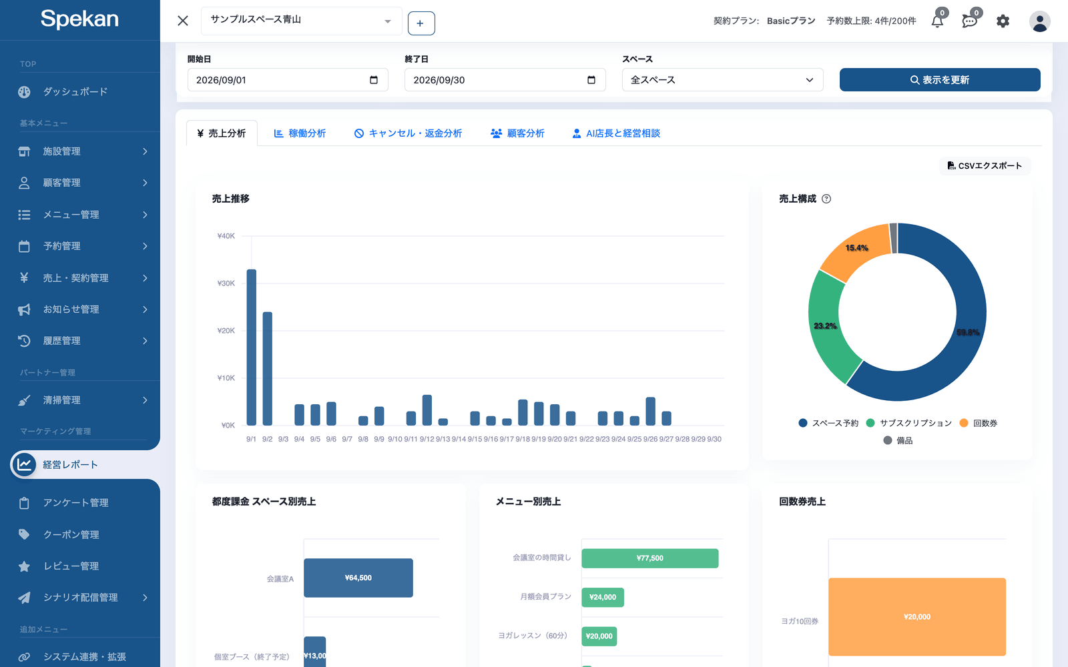The width and height of the screenshot is (1068, 667).
Task: Open the chat messages icon
Action: pos(969,21)
